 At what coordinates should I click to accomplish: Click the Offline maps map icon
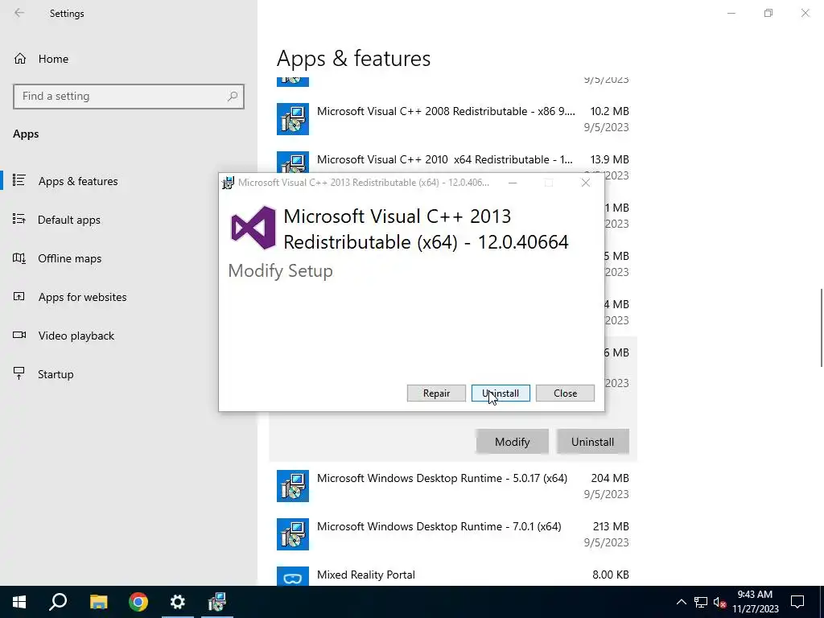[19, 257]
